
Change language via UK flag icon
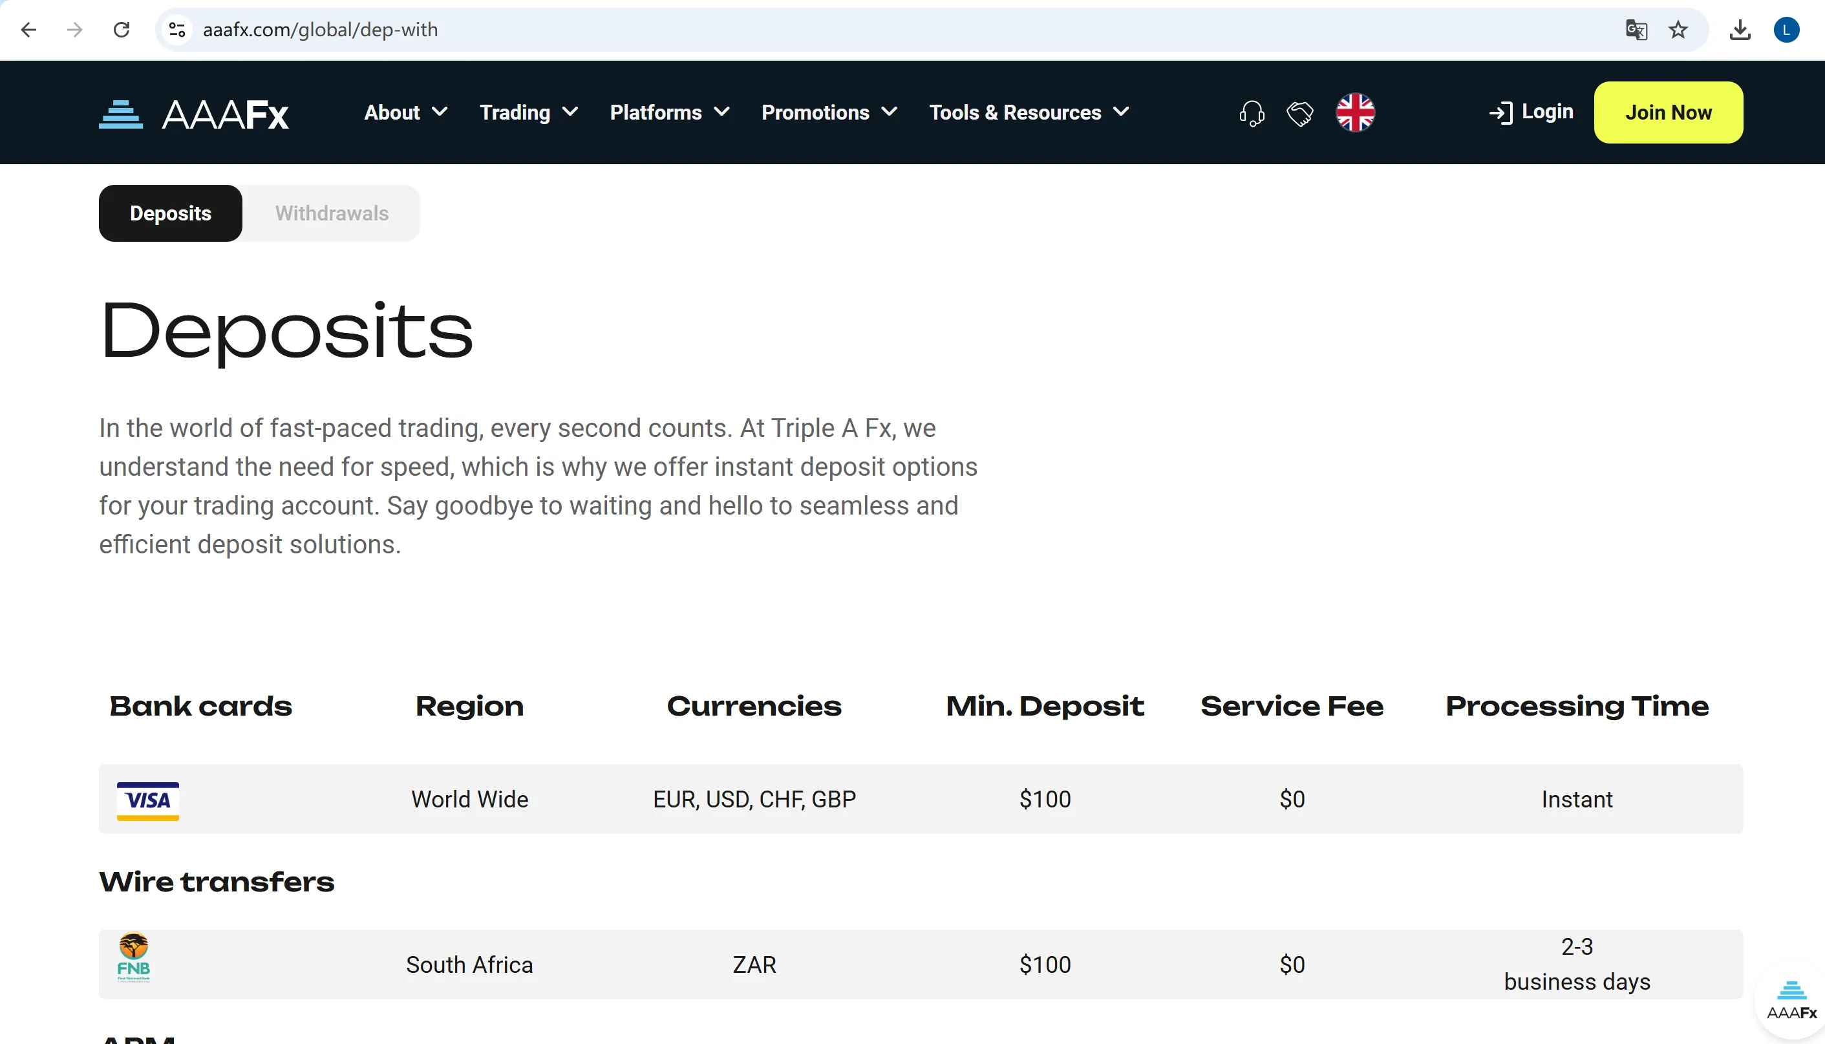point(1355,112)
